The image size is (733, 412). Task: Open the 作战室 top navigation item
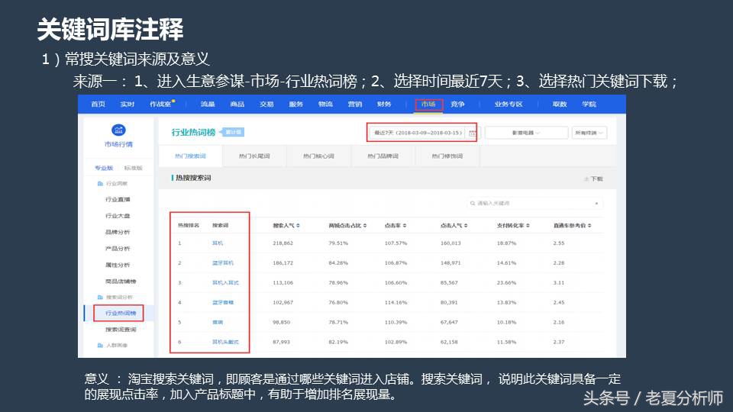tap(160, 105)
